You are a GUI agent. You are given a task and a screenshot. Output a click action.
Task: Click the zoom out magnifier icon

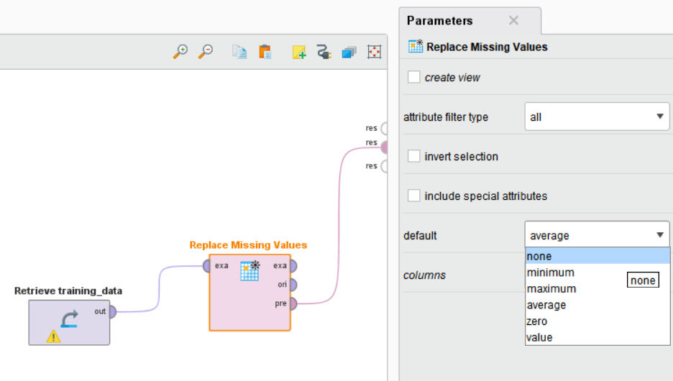(x=206, y=52)
